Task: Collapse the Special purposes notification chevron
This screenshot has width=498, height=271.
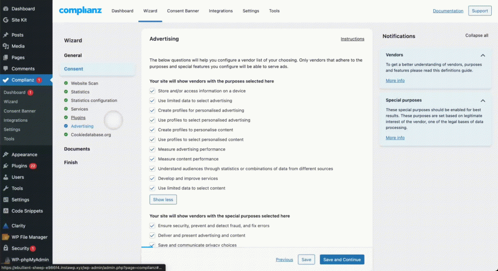Action: (x=483, y=100)
